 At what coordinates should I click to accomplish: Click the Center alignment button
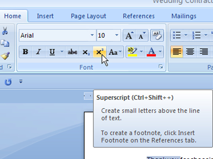pyautogui.click(x=190, y=52)
